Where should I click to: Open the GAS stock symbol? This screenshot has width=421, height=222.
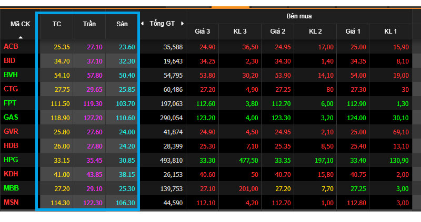click(x=11, y=117)
